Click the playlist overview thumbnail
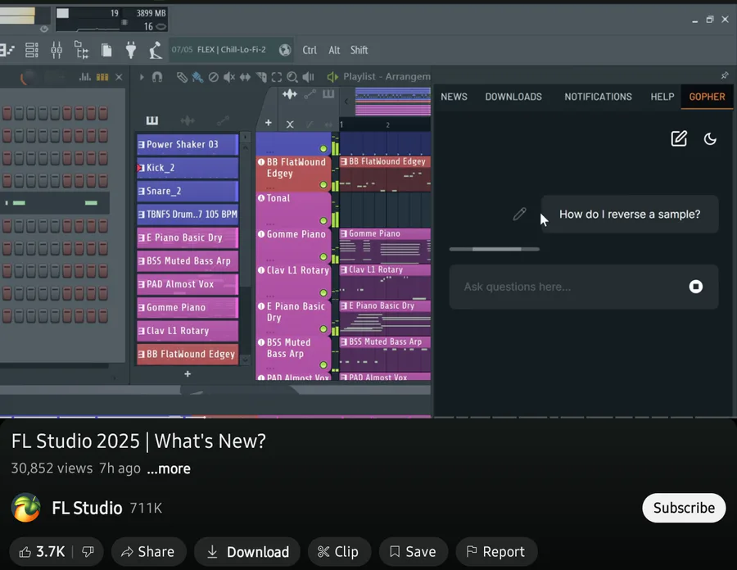The image size is (737, 570). point(393,102)
